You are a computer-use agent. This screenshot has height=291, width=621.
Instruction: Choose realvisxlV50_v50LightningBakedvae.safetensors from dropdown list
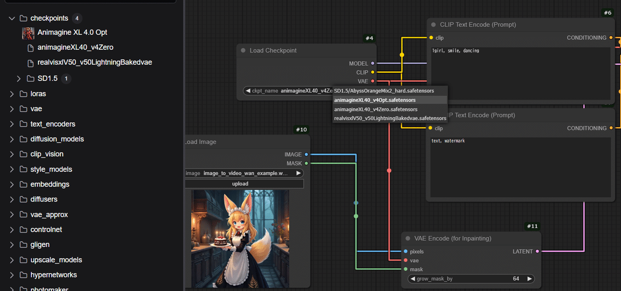coord(390,118)
